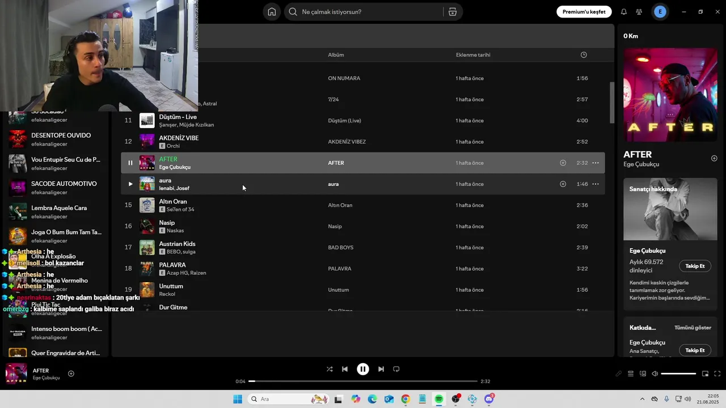Click the 'Ne çalmak istiyorsun?' search field

pyautogui.click(x=363, y=12)
